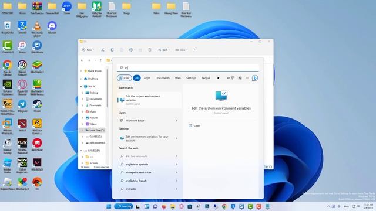376x211 pixels.
Task: Switch to the Settings search tab
Action: pyautogui.click(x=191, y=78)
